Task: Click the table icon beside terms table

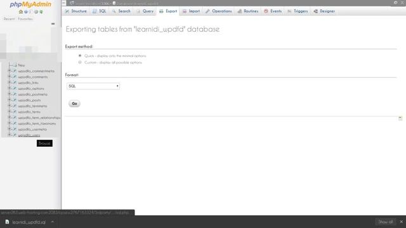Action: click(15, 111)
